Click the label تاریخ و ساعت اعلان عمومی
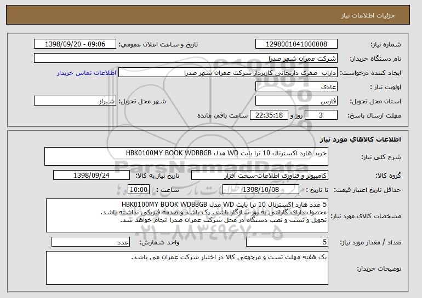 tap(158, 44)
